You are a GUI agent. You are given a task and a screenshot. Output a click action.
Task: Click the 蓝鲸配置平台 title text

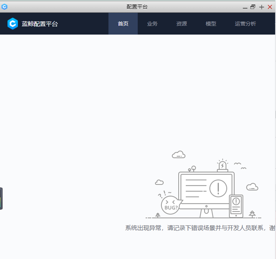(x=40, y=24)
